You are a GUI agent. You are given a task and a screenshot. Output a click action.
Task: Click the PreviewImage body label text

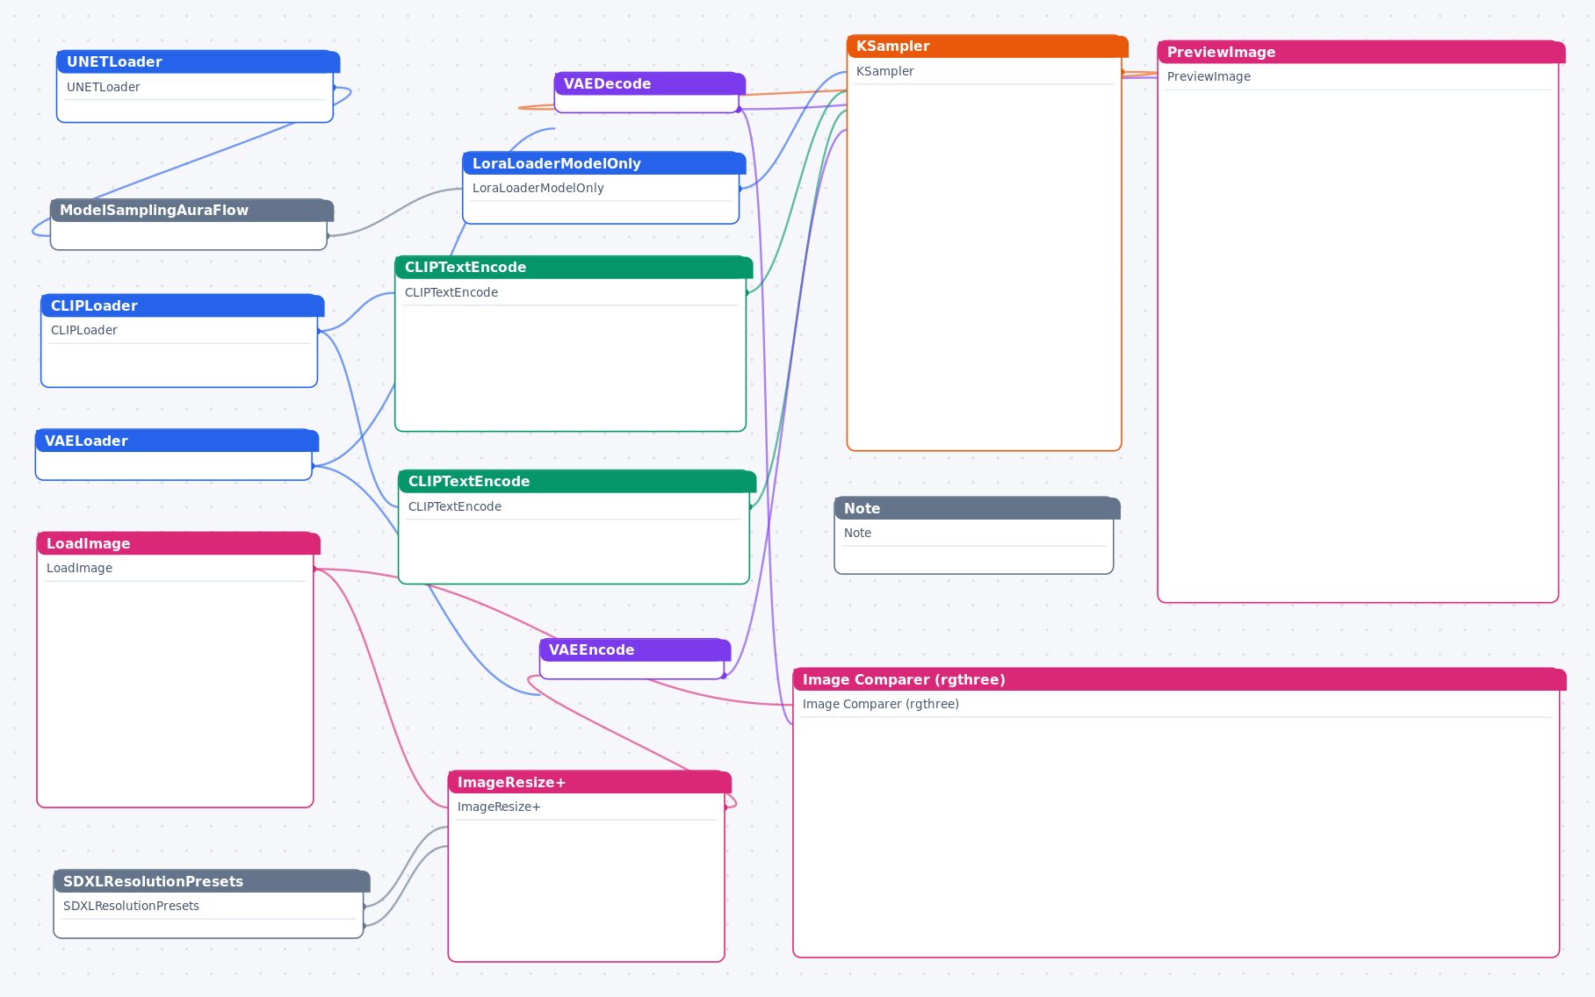1209,76
